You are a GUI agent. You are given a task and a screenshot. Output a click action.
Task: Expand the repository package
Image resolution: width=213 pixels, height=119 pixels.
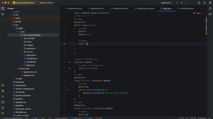coord(22,49)
